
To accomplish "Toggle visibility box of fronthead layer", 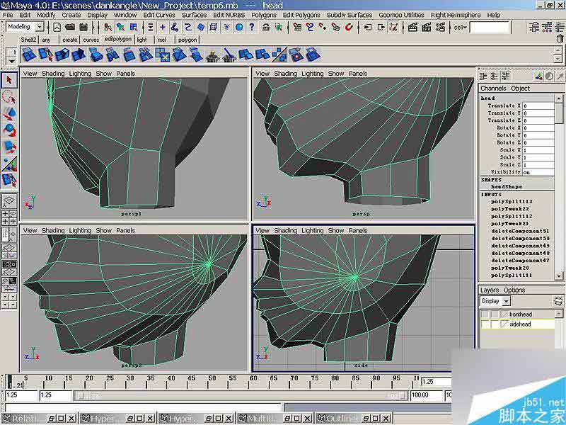I will click(x=485, y=314).
